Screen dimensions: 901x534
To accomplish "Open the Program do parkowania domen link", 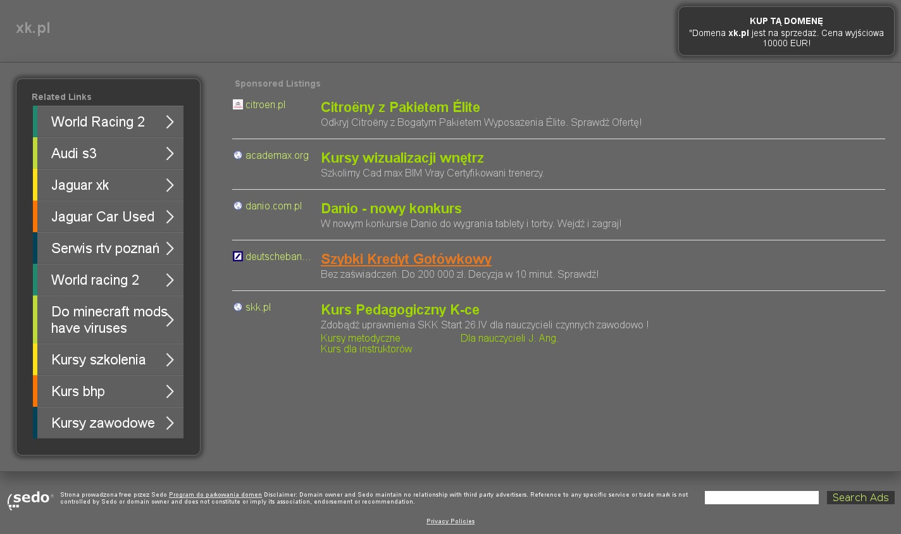I will [x=215, y=495].
